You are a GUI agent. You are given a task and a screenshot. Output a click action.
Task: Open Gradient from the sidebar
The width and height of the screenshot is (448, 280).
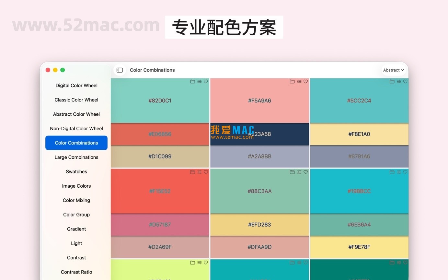pos(76,229)
